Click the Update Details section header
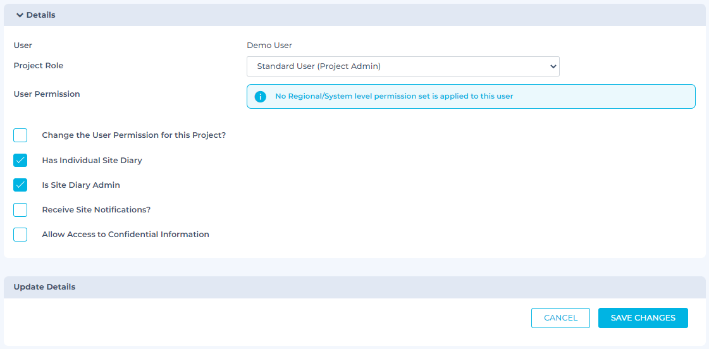Screen dimensions: 709x349 (x=44, y=287)
